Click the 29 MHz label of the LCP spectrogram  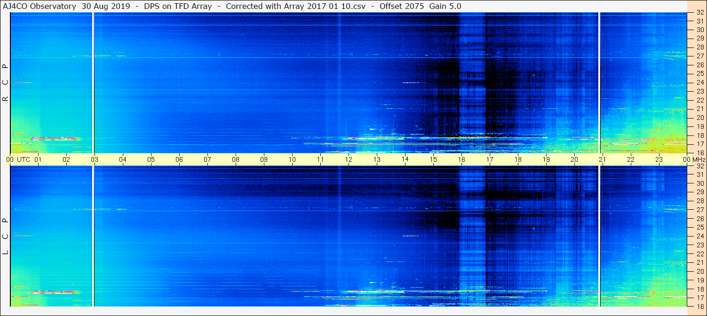(699, 192)
